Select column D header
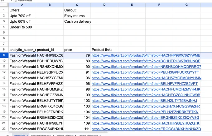 [104, 5]
